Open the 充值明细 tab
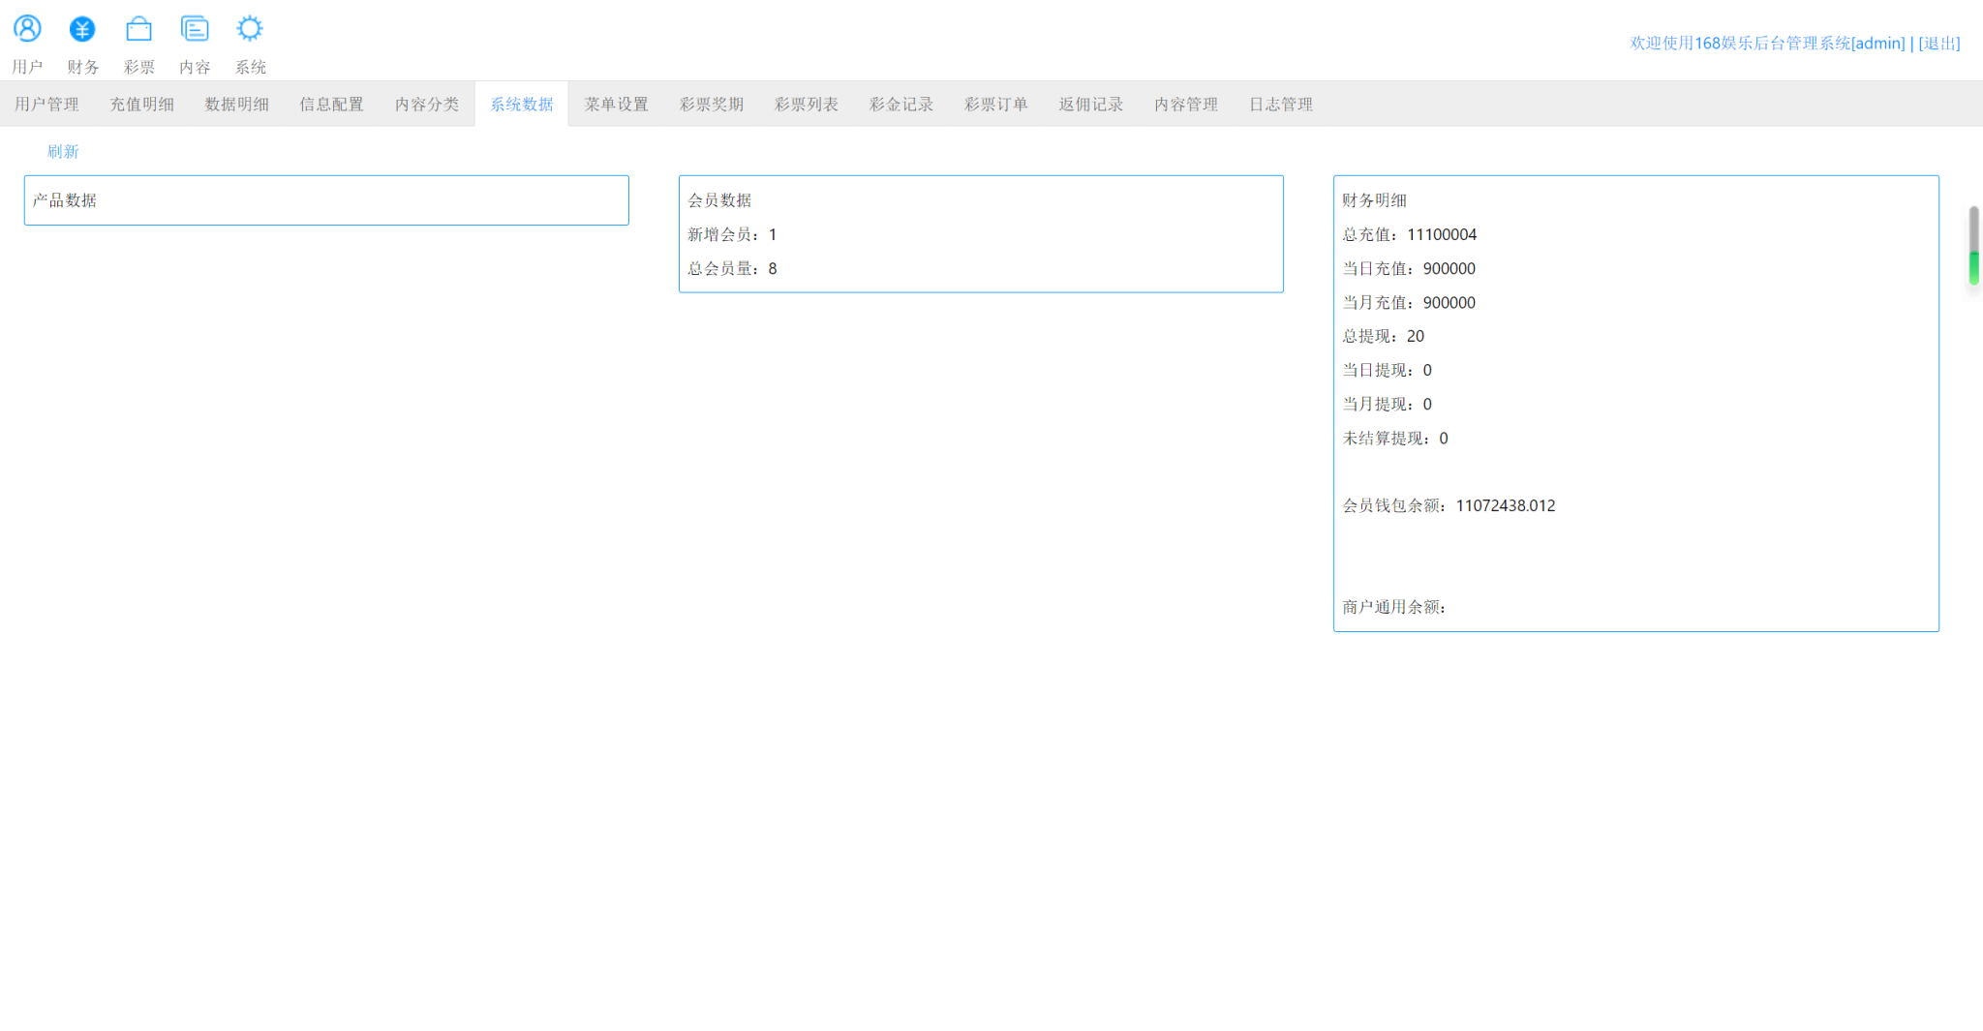 pyautogui.click(x=141, y=105)
